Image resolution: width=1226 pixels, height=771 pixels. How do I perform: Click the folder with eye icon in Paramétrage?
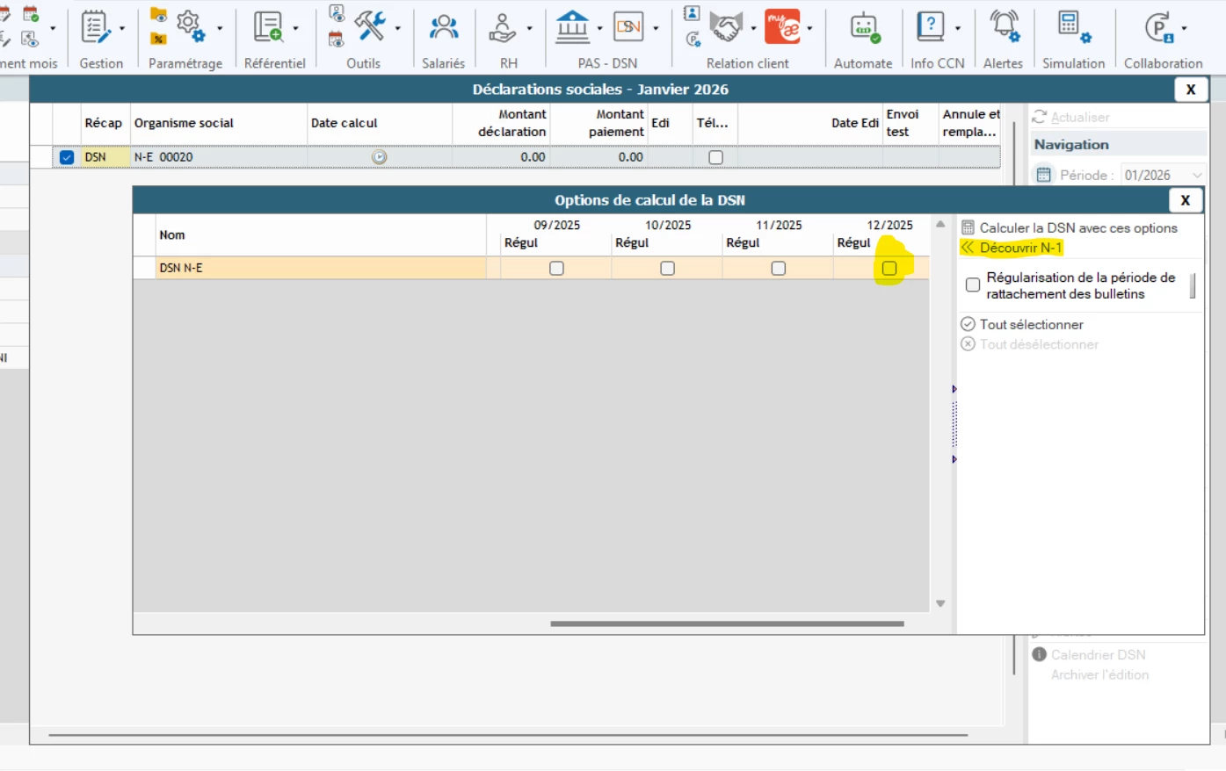[x=158, y=15]
